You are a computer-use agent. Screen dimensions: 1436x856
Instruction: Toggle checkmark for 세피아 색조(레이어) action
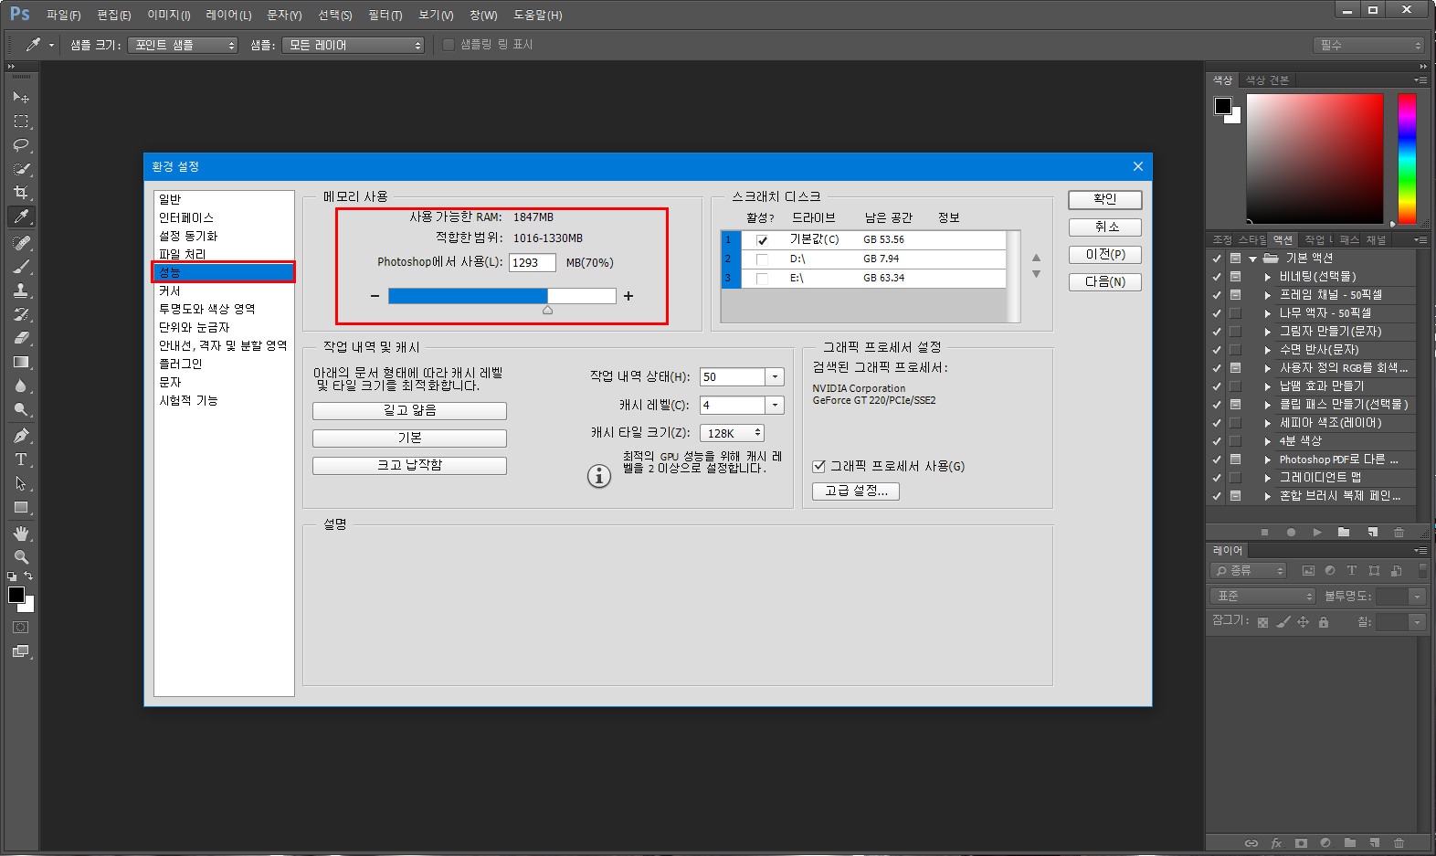pos(1217,423)
